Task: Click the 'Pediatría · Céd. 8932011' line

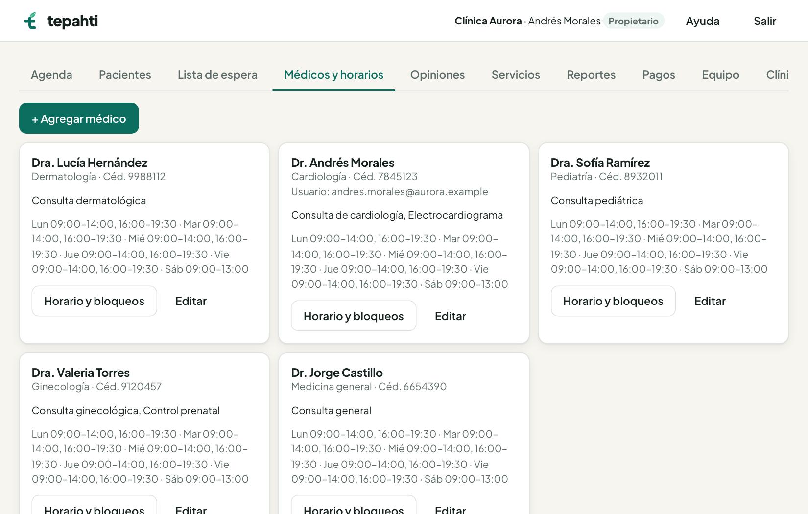Action: pyautogui.click(x=607, y=177)
